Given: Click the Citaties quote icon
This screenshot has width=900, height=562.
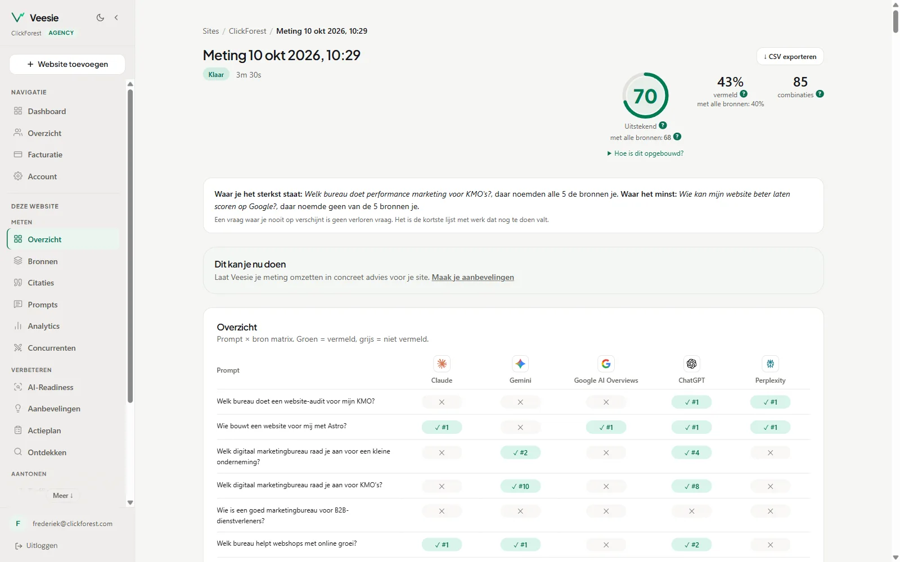Looking at the screenshot, I should (x=18, y=283).
